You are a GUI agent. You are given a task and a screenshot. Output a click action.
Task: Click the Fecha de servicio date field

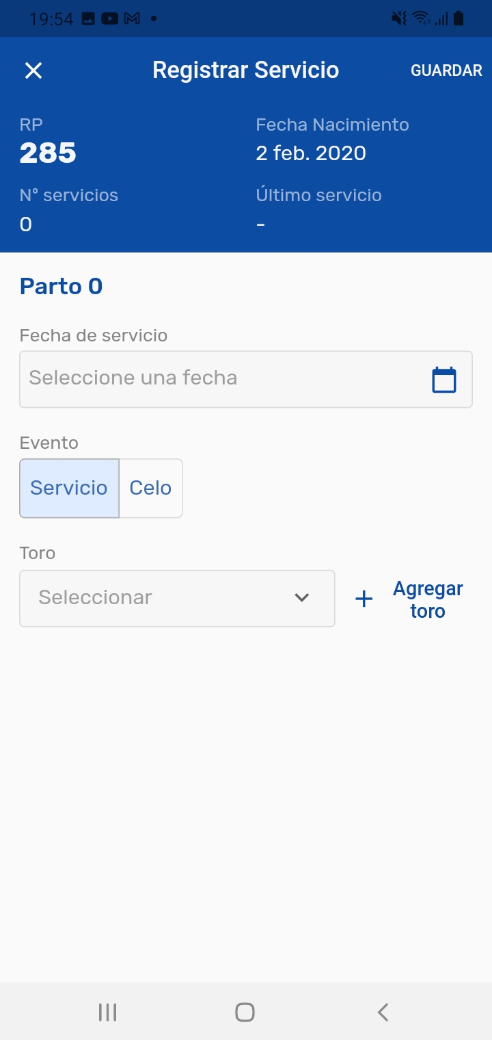pos(225,379)
